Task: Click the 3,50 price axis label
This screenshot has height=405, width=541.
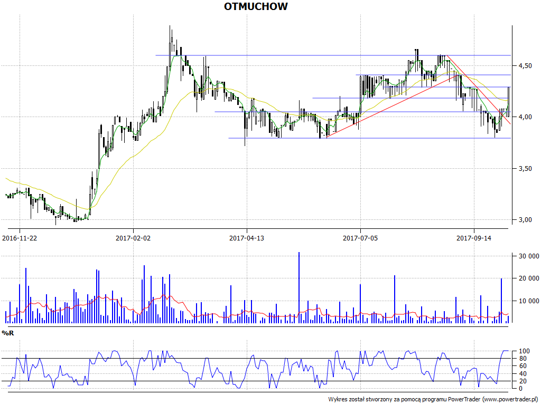Action: [525, 168]
